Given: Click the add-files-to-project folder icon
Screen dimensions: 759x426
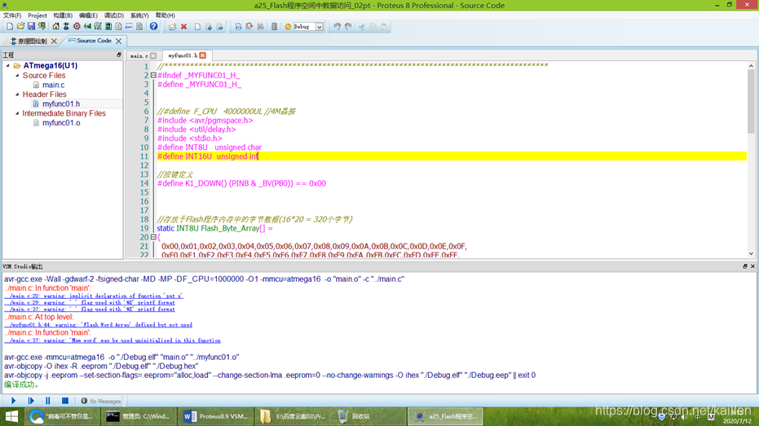Looking at the screenshot, I should coord(172,27).
